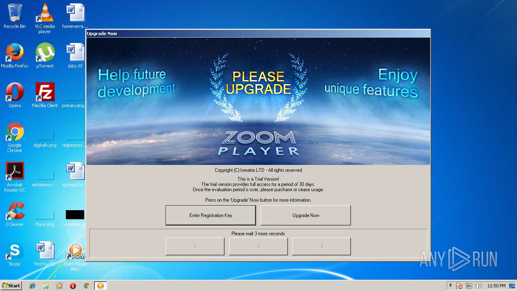Open the µTorrent desktop shortcut
This screenshot has height=291, width=517.
(x=44, y=56)
